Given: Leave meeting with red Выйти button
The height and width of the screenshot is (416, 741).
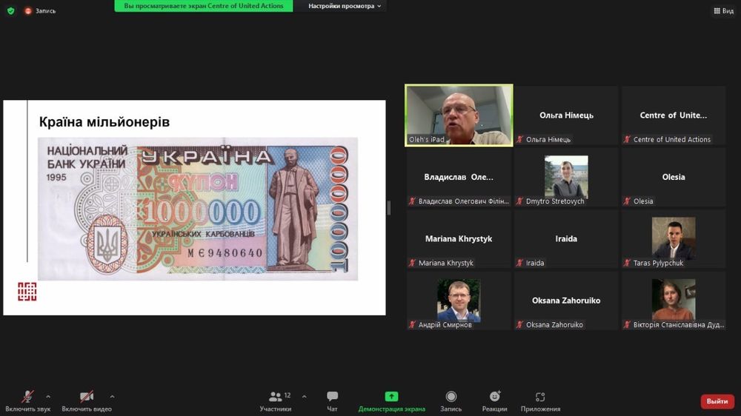Looking at the screenshot, I should pyautogui.click(x=717, y=401).
